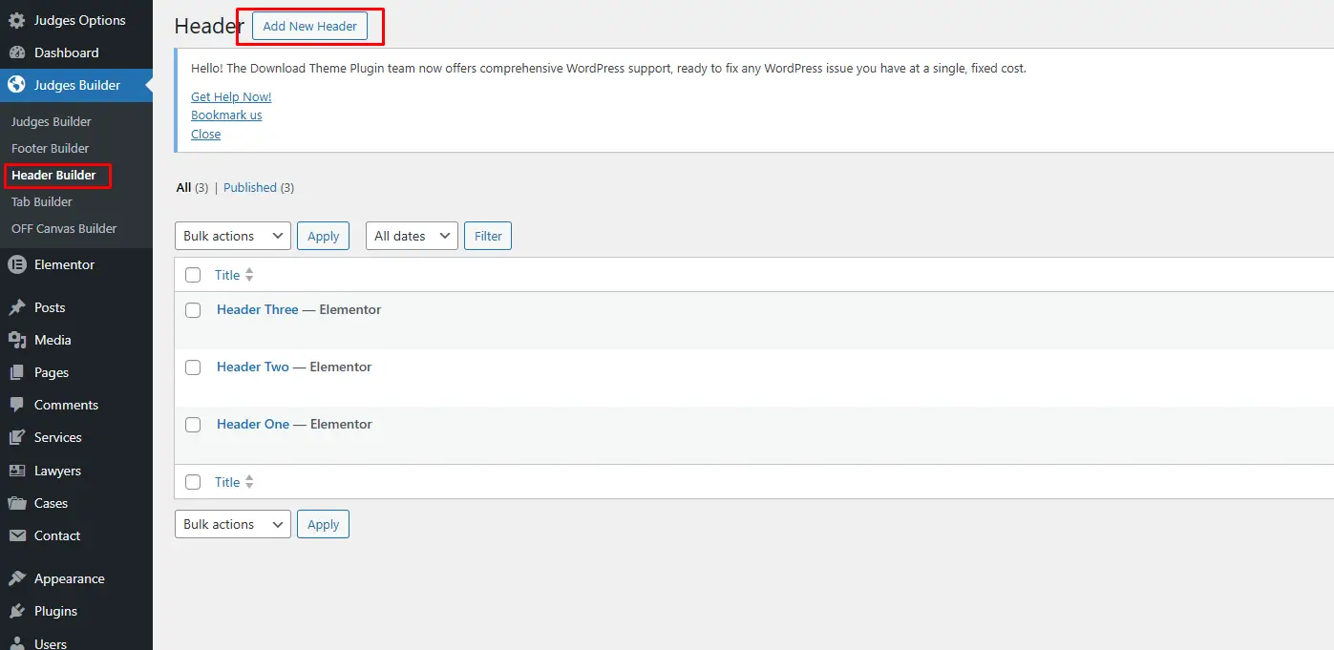Click the Services icon in sidebar
The width and height of the screenshot is (1334, 650).
tap(16, 437)
